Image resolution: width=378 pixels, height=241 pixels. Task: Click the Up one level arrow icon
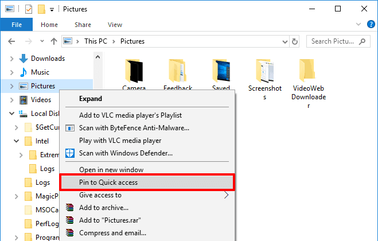pyautogui.click(x=54, y=41)
